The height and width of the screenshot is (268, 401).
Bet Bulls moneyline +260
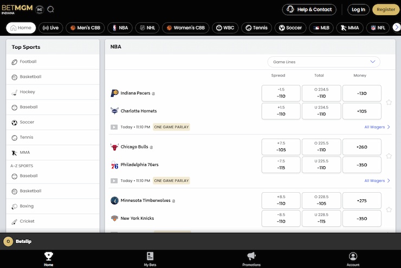[362, 147]
